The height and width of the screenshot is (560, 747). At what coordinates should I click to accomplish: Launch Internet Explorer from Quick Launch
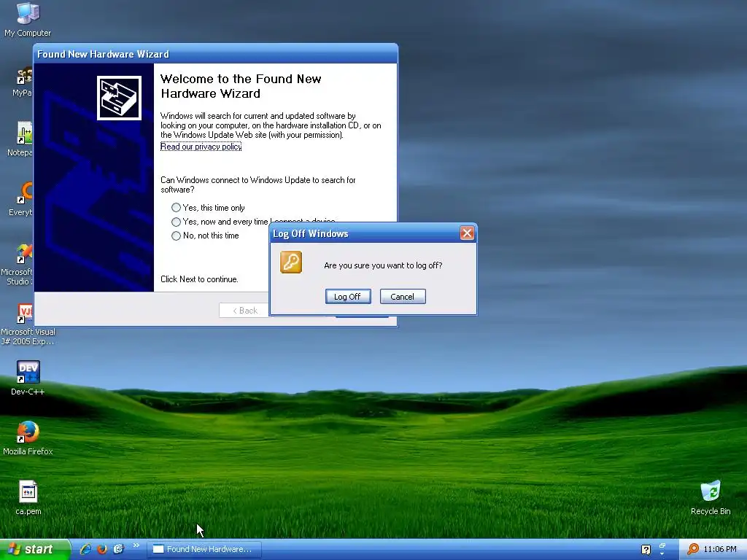[x=86, y=549]
